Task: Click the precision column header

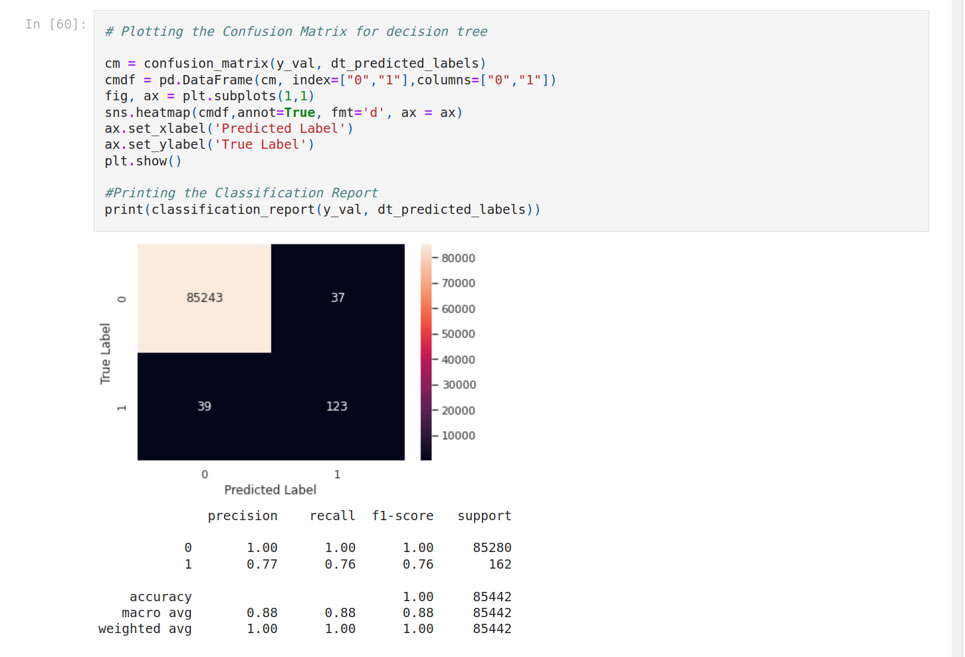Action: click(243, 516)
